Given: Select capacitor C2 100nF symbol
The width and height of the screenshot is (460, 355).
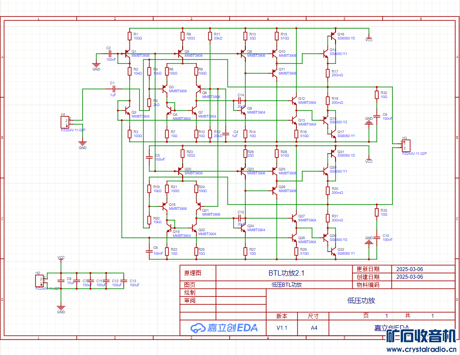Looking at the screenshot, I should click(110, 54).
